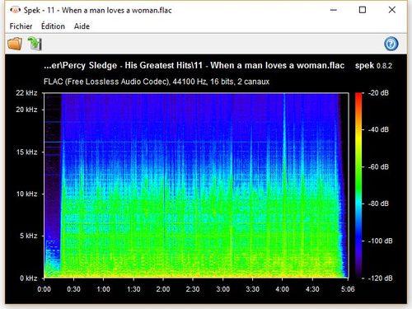Image resolution: width=412 pixels, height=309 pixels.
Task: Click the Spek pig icon in the title bar
Action: (16, 11)
